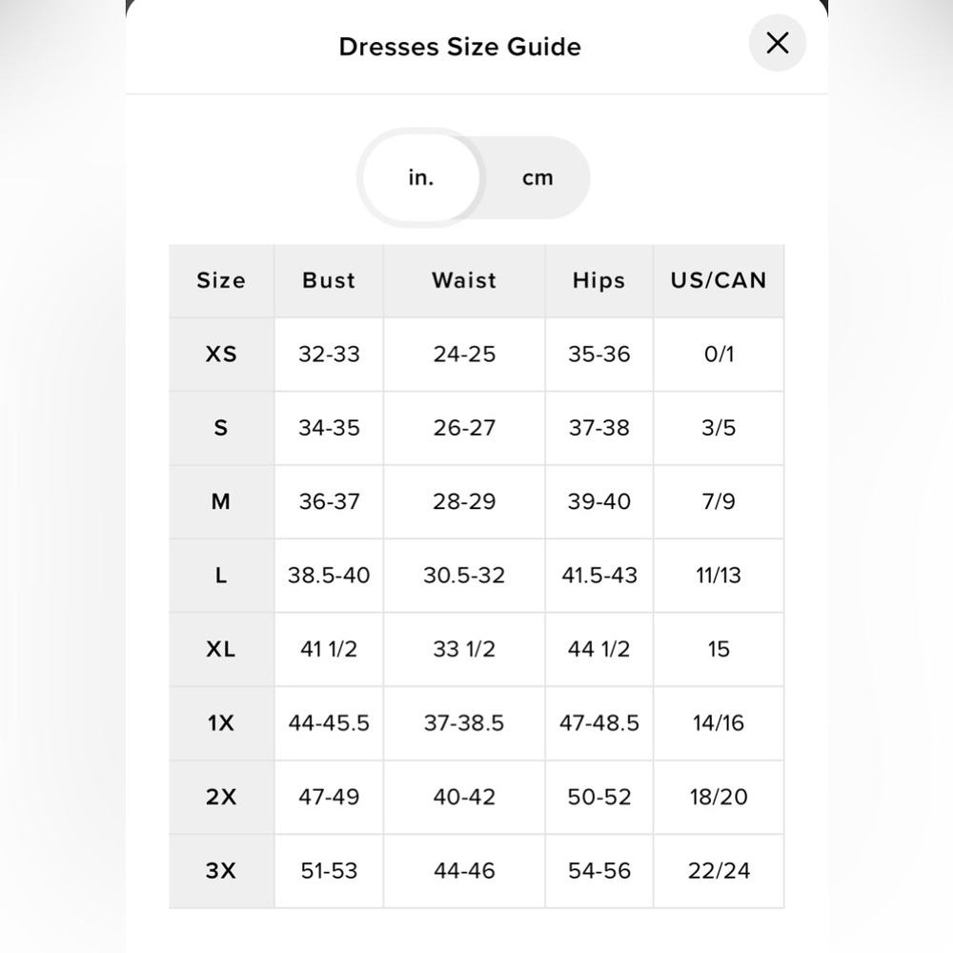Select the 2X size row label
Viewport: 953px width, 953px height.
pyautogui.click(x=221, y=797)
